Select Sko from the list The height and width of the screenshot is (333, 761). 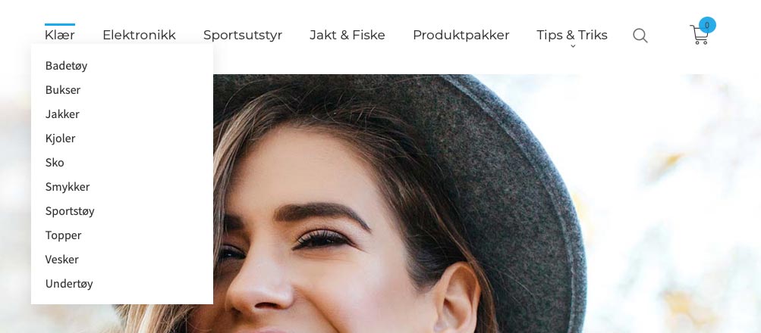(x=55, y=163)
